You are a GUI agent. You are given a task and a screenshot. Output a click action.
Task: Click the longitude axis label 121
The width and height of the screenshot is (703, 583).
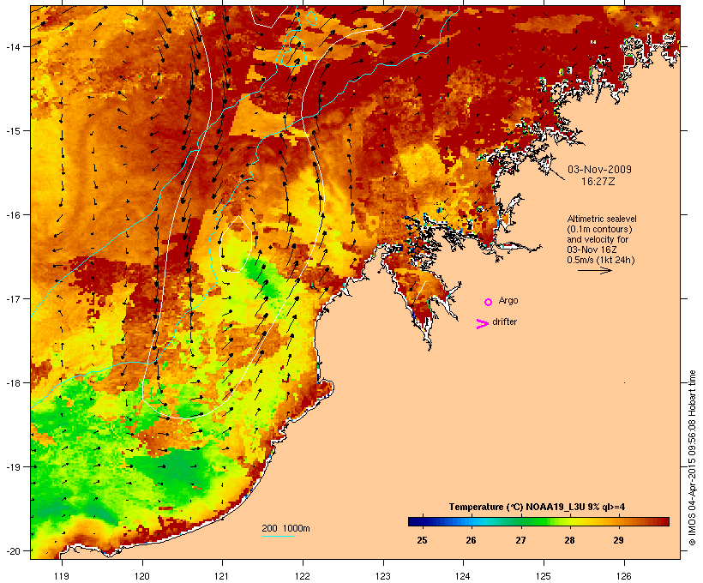[222, 576]
